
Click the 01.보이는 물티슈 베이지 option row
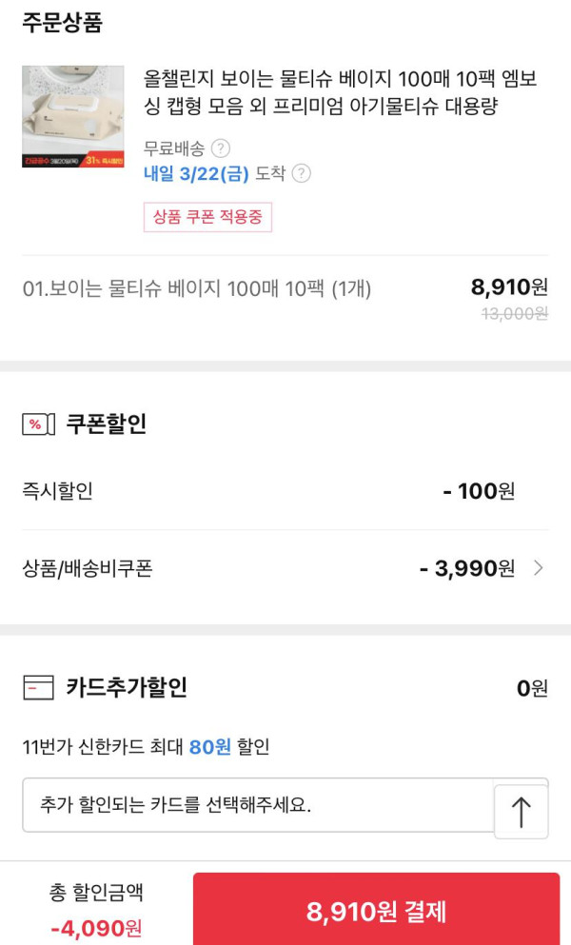(x=197, y=288)
